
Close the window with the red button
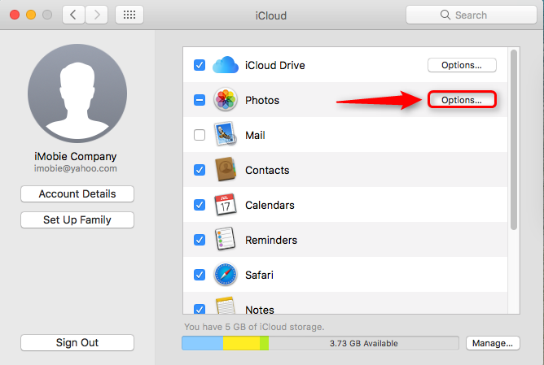15,15
